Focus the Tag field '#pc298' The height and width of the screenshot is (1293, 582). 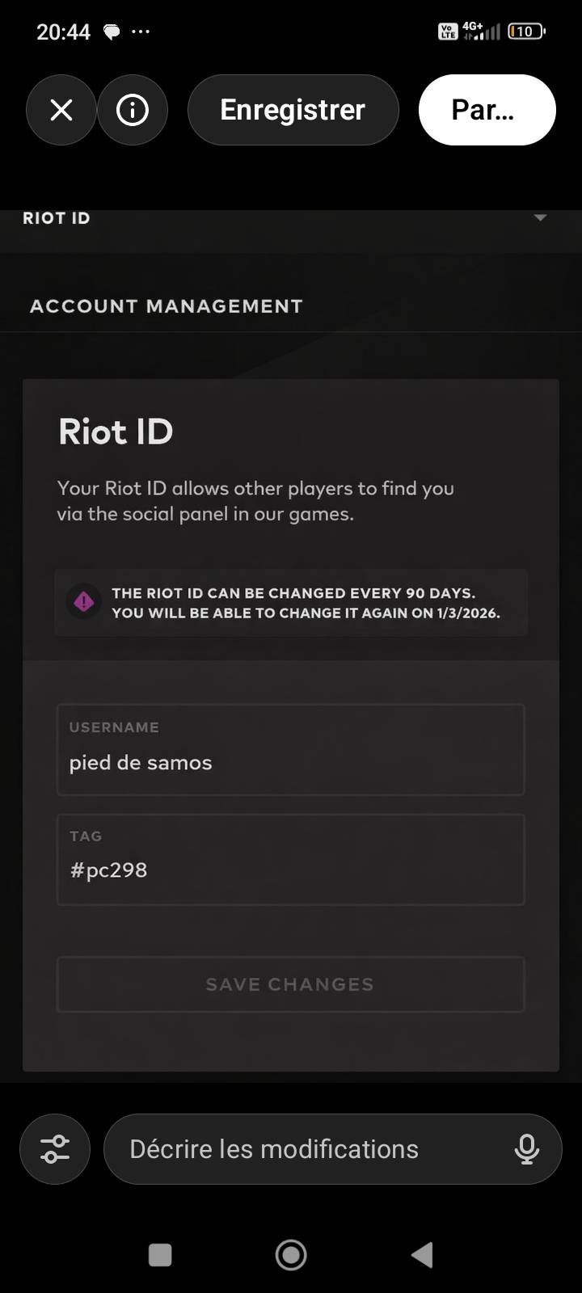pyautogui.click(x=291, y=859)
